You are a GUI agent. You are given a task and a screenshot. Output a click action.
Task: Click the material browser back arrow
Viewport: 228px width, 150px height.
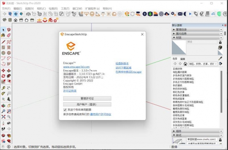(175, 64)
